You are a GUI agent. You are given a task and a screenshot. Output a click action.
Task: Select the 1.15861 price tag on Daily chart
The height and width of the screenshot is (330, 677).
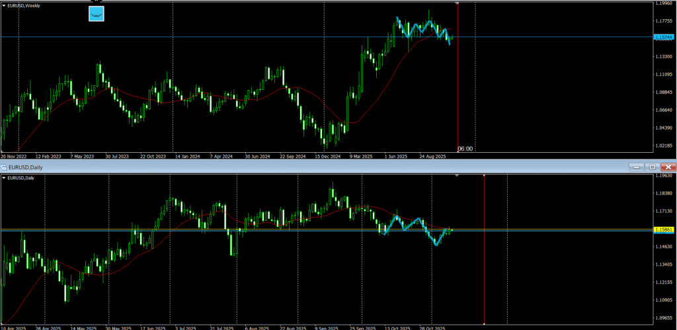point(663,229)
